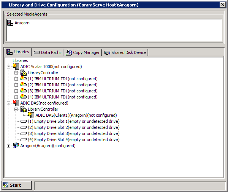Expand the (1) IBM ULTRIUM-TD1 drive node
Viewport: 228px width, 192px height.
[x=16, y=79]
